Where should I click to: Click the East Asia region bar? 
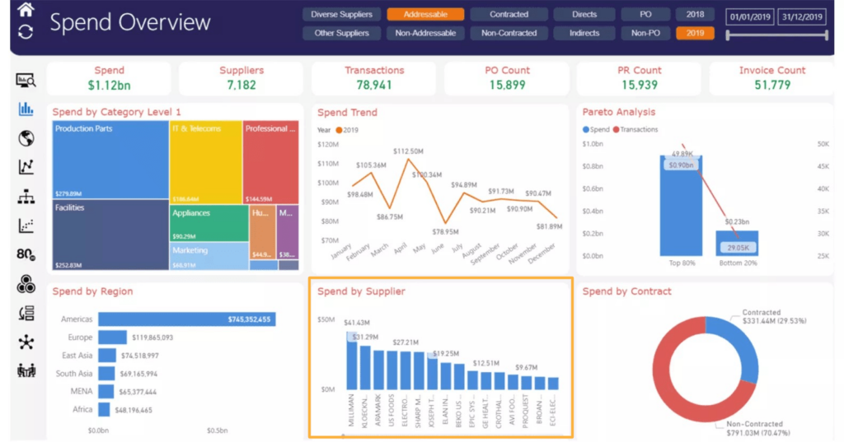(x=107, y=356)
